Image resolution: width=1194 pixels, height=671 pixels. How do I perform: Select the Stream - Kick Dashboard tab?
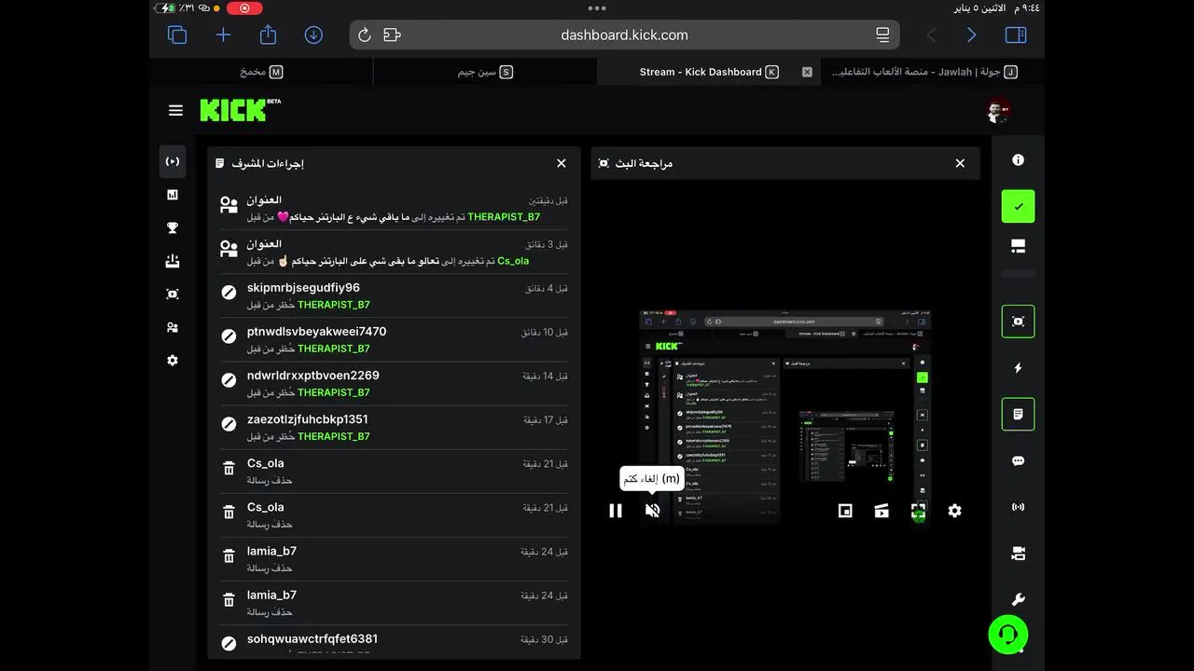[709, 72]
